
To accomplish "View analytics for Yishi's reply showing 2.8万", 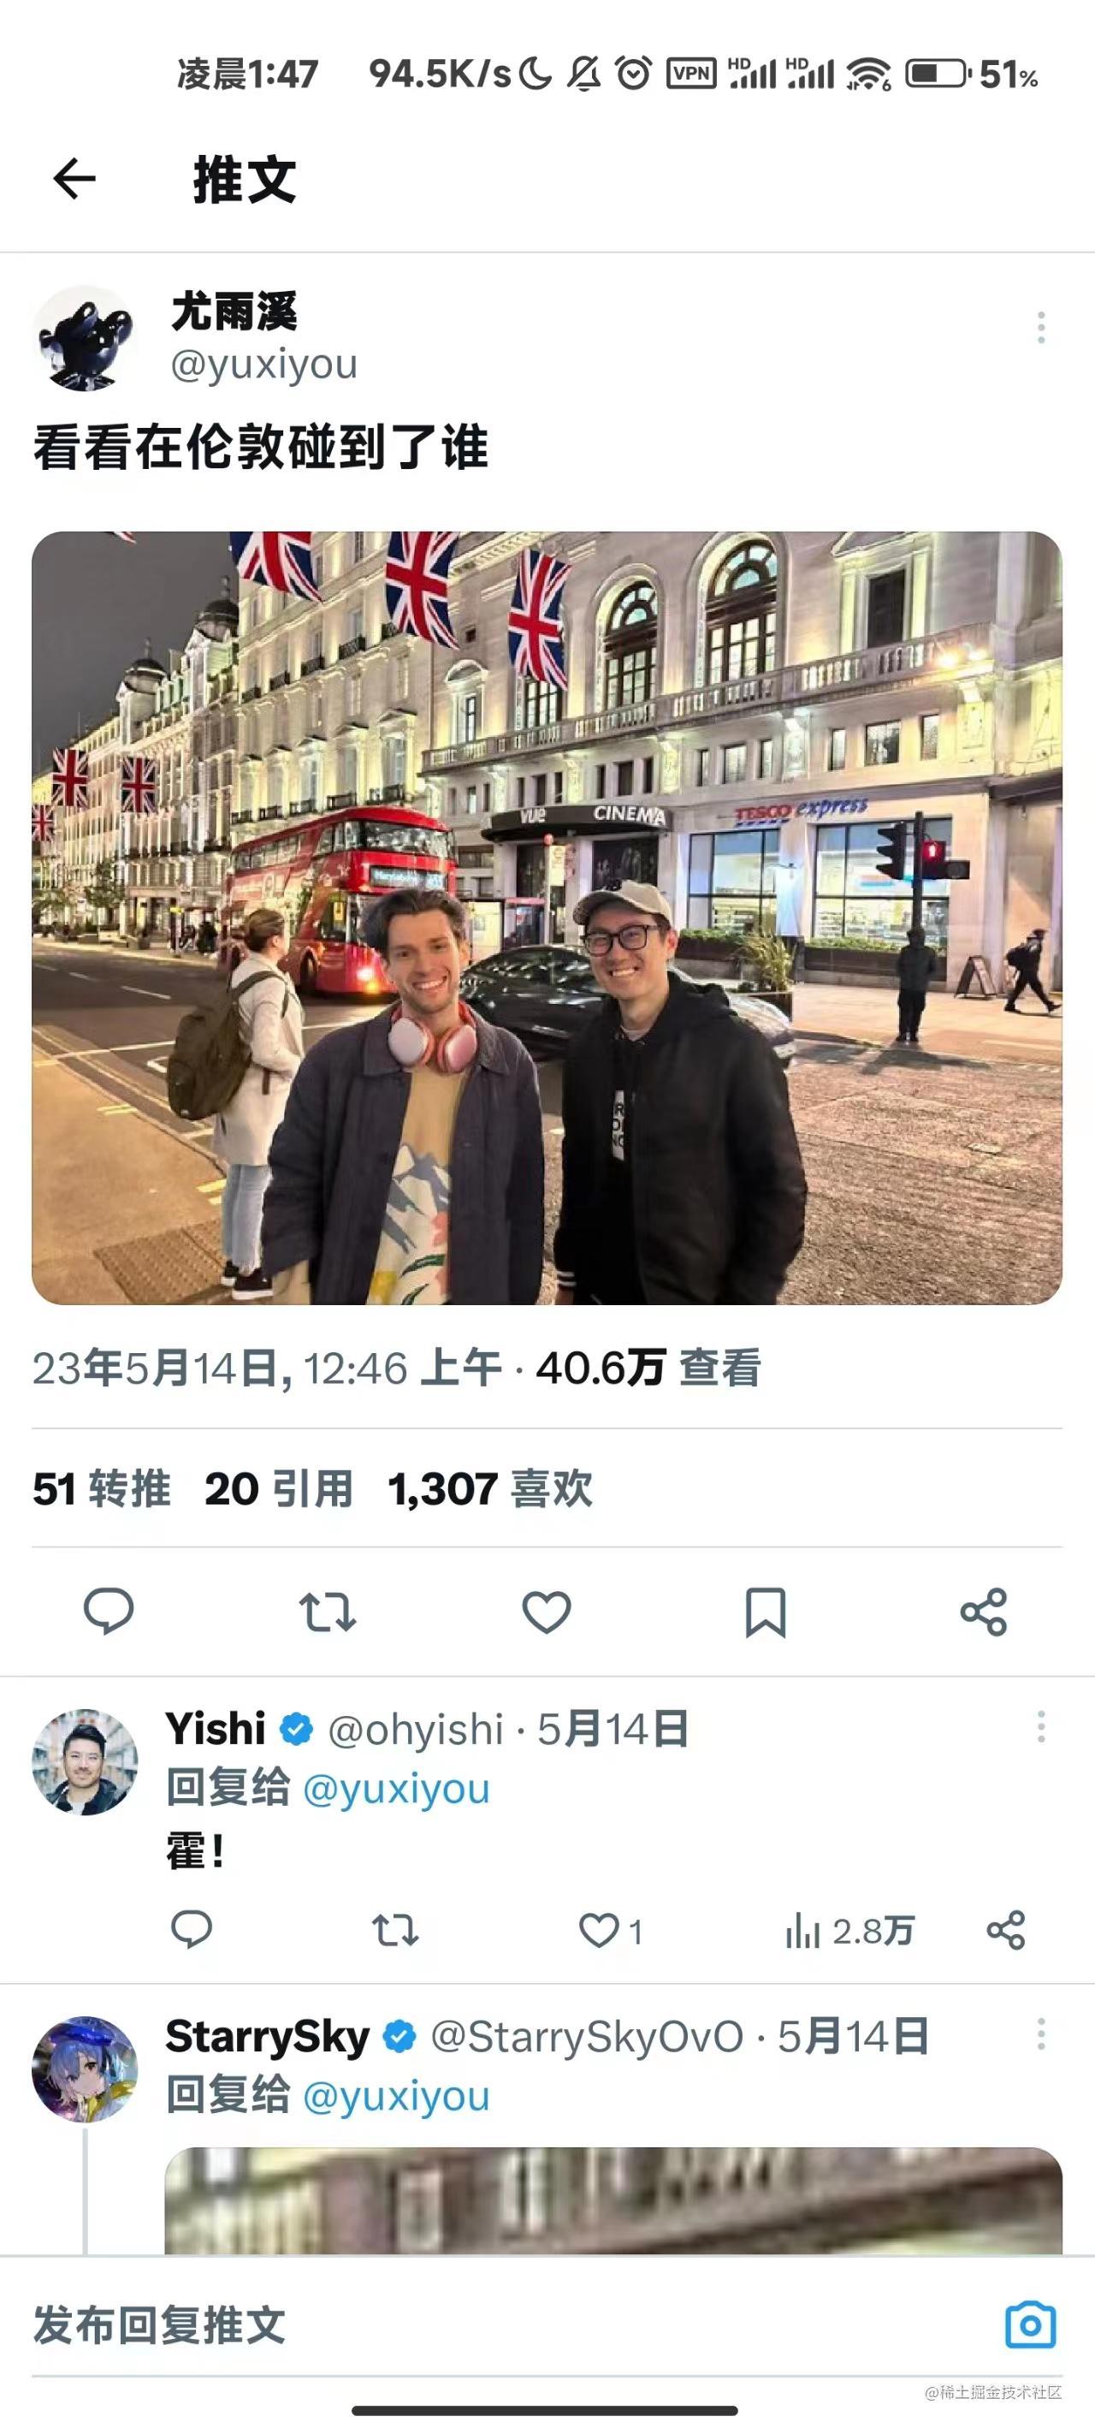I will (x=849, y=1931).
